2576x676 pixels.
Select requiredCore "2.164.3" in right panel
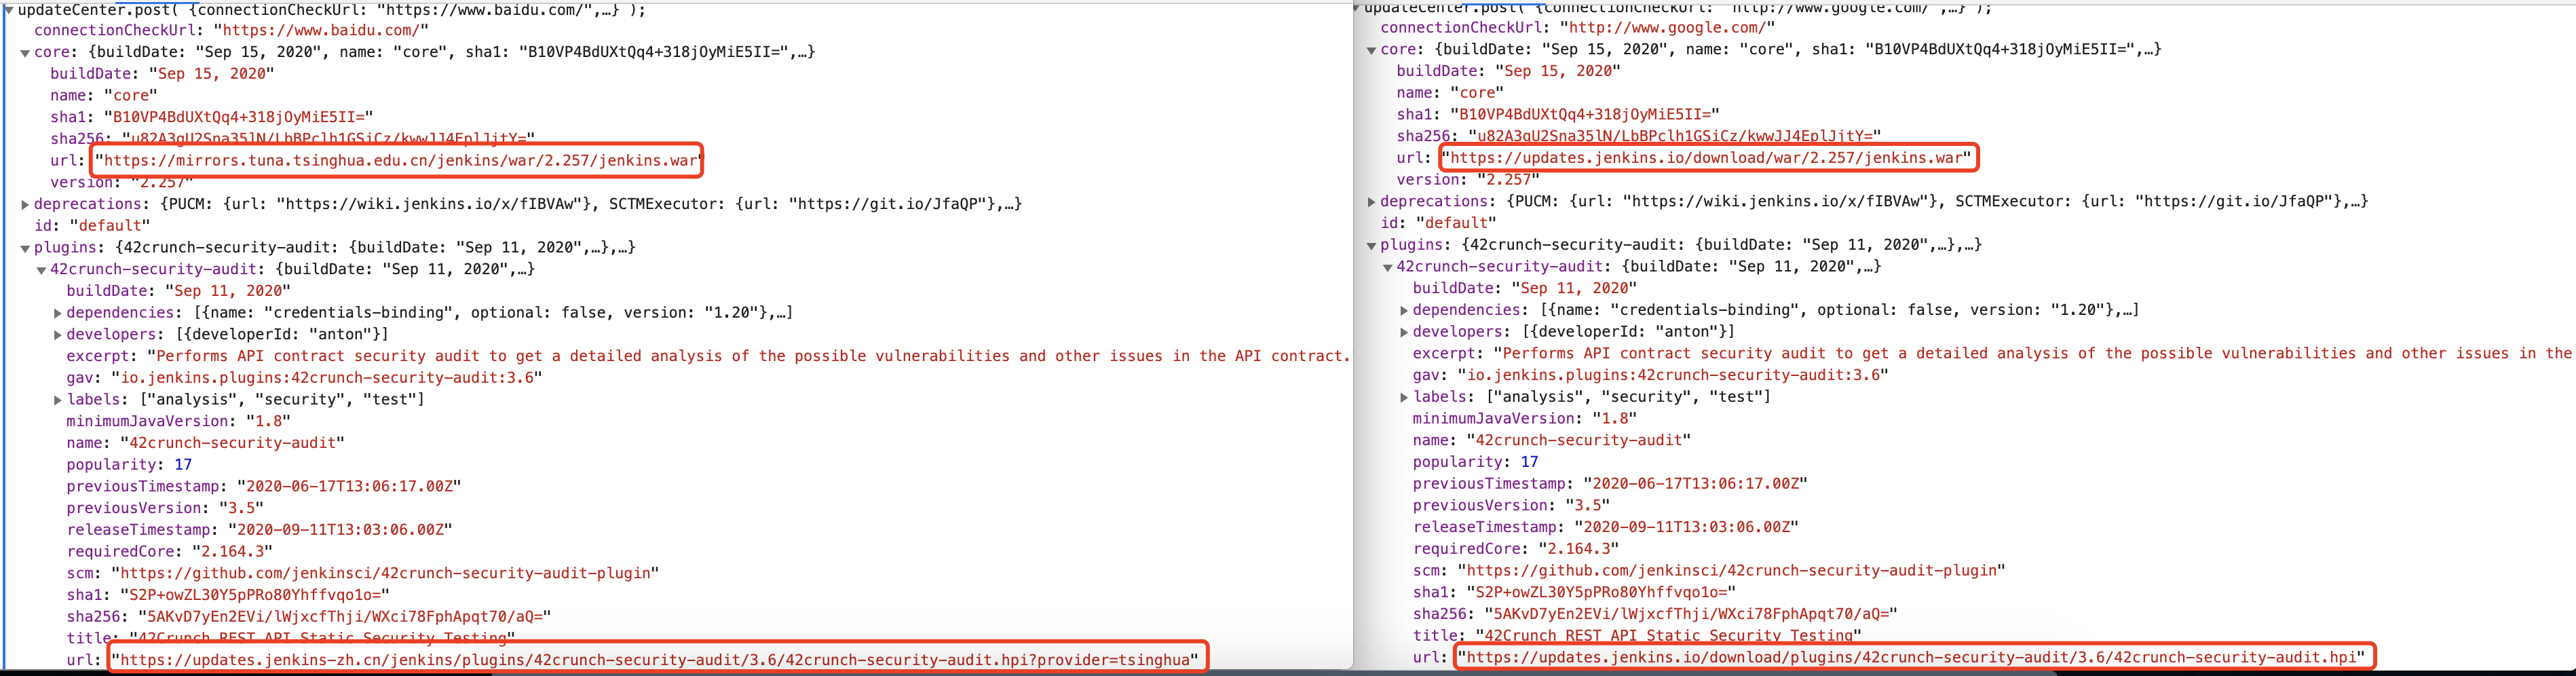tap(1578, 549)
